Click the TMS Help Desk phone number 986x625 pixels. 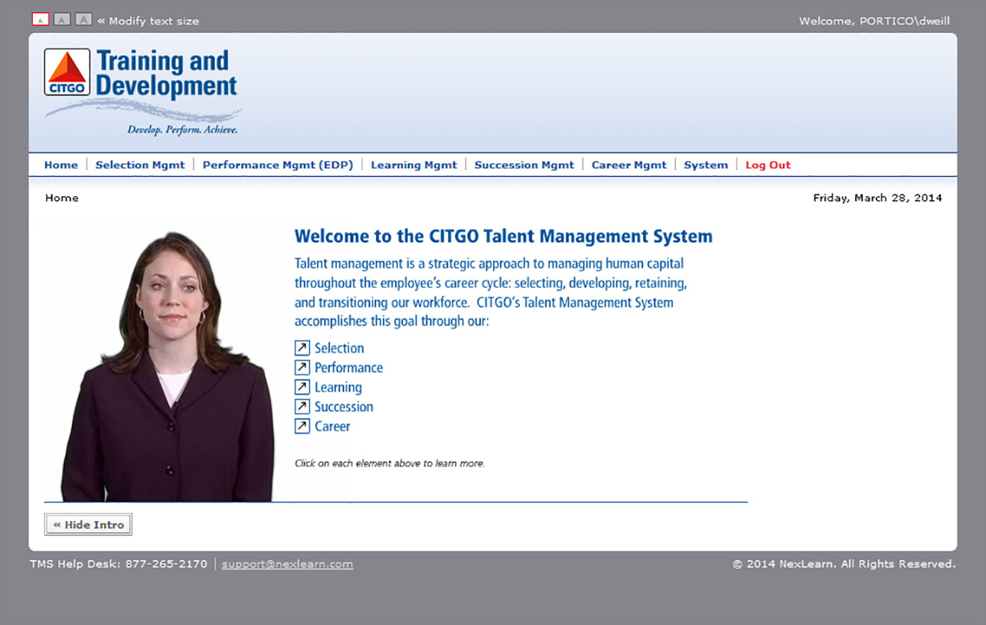166,564
